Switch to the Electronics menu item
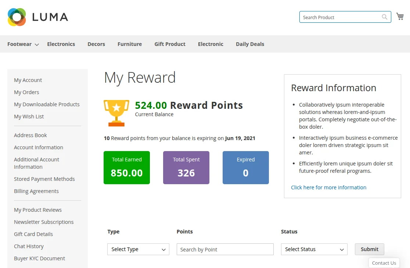The image size is (410, 268). [61, 44]
